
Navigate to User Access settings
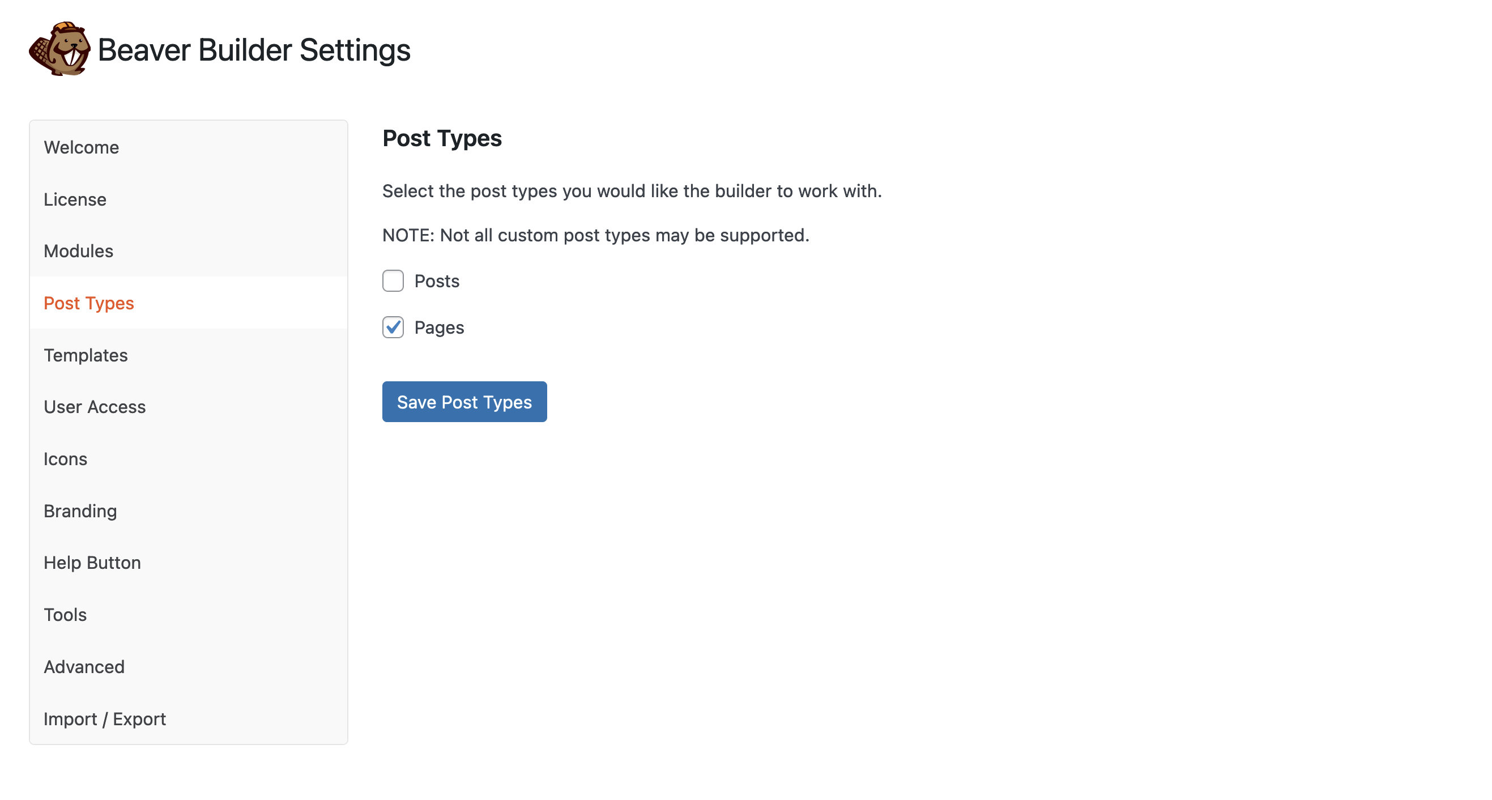pyautogui.click(x=95, y=407)
